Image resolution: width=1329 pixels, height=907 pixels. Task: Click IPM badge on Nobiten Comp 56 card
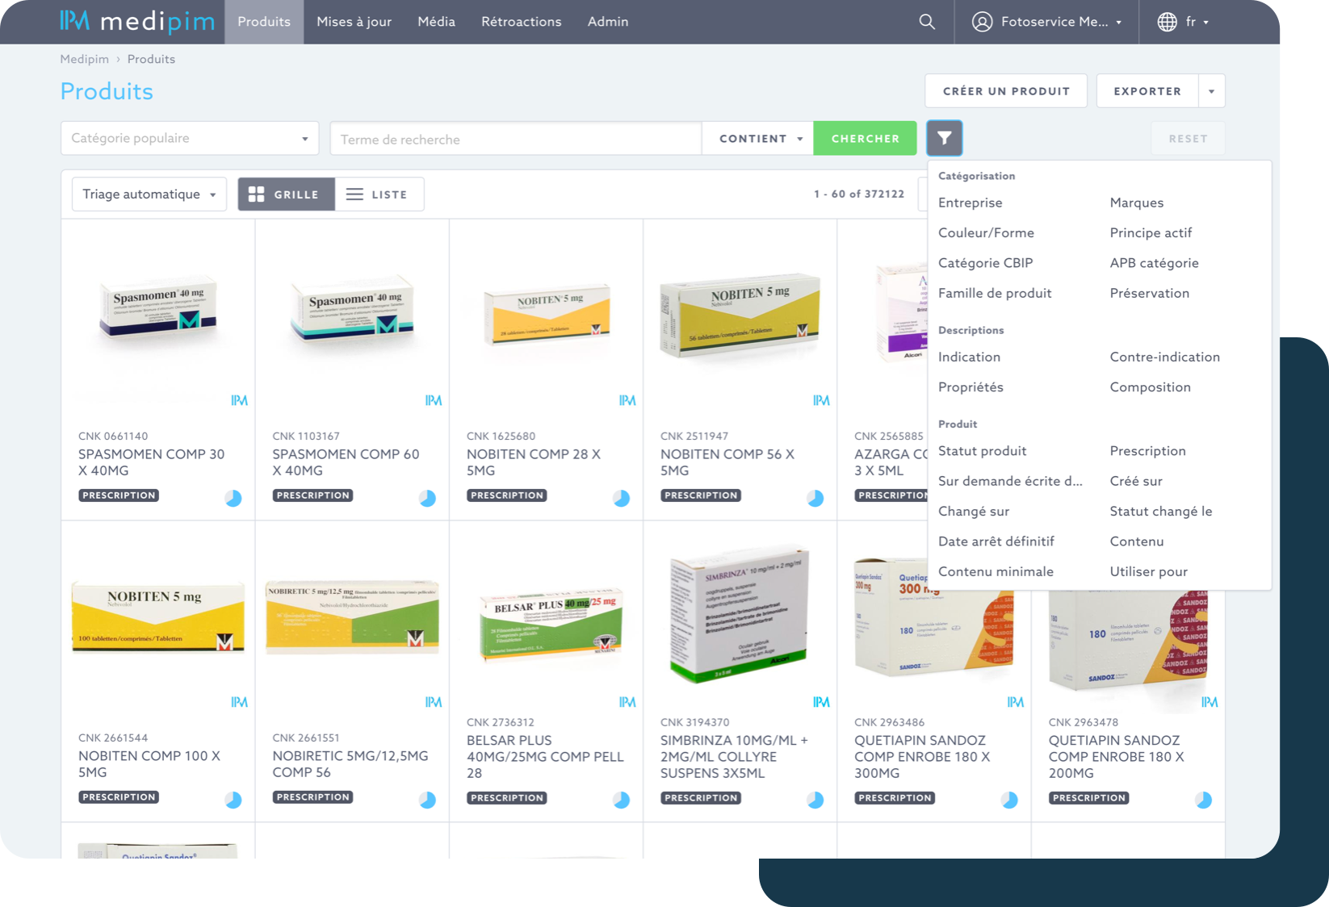(821, 400)
